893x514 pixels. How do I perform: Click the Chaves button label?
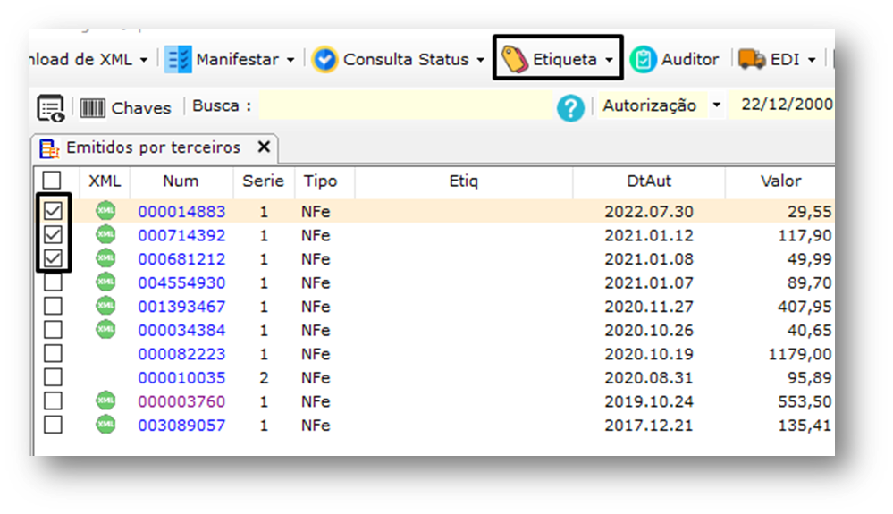click(x=141, y=108)
